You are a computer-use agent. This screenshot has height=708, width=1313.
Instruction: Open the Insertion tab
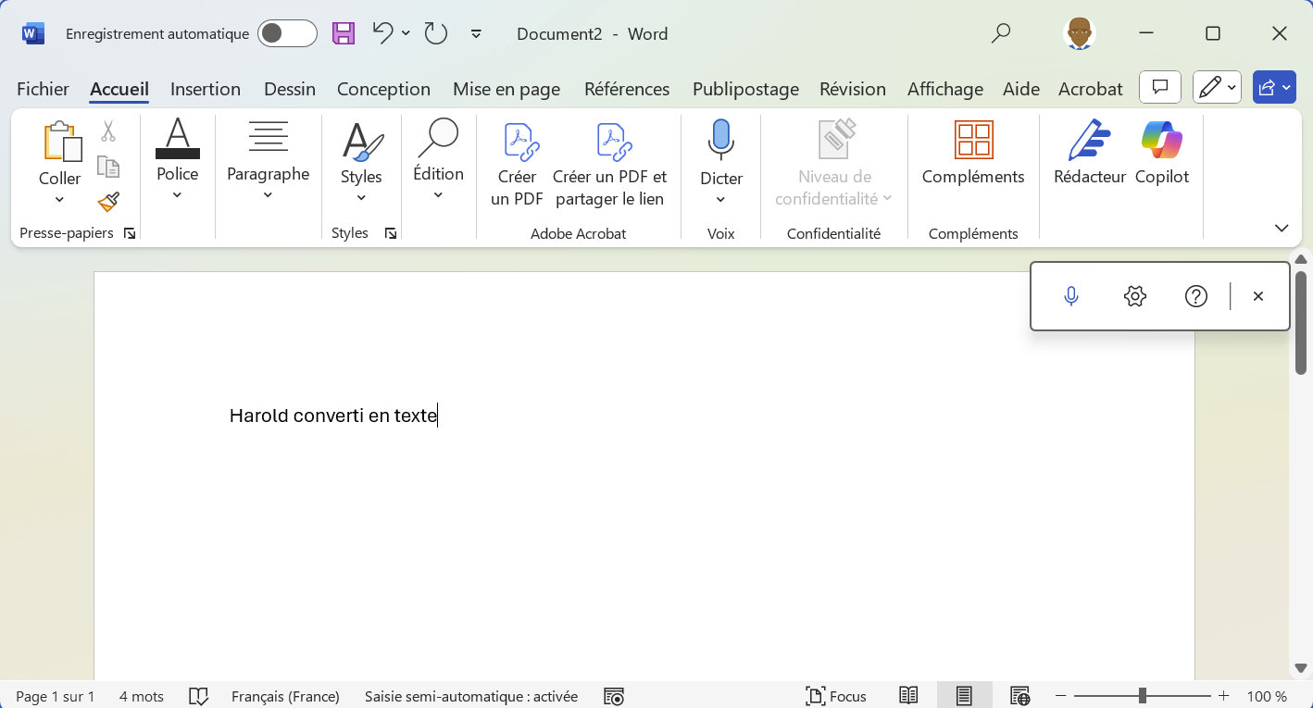[x=206, y=89]
